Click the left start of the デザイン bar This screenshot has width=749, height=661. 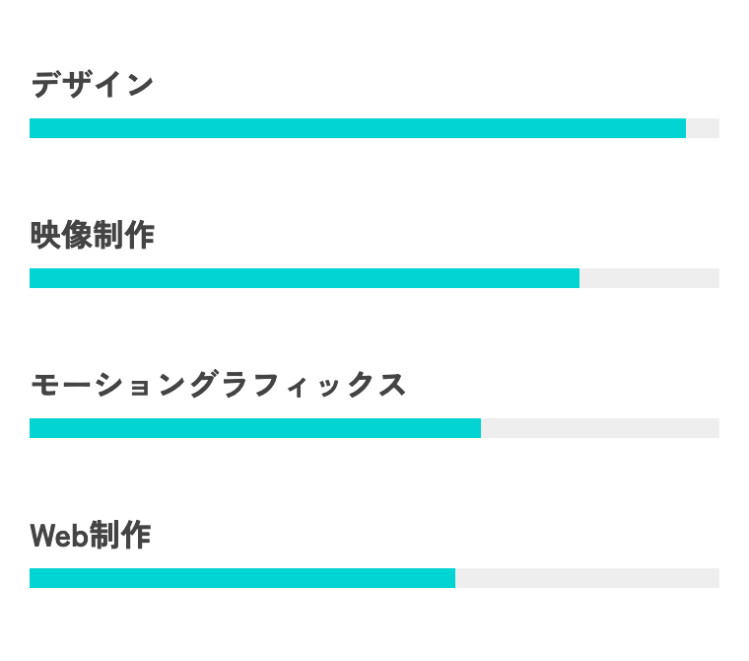pos(32,128)
